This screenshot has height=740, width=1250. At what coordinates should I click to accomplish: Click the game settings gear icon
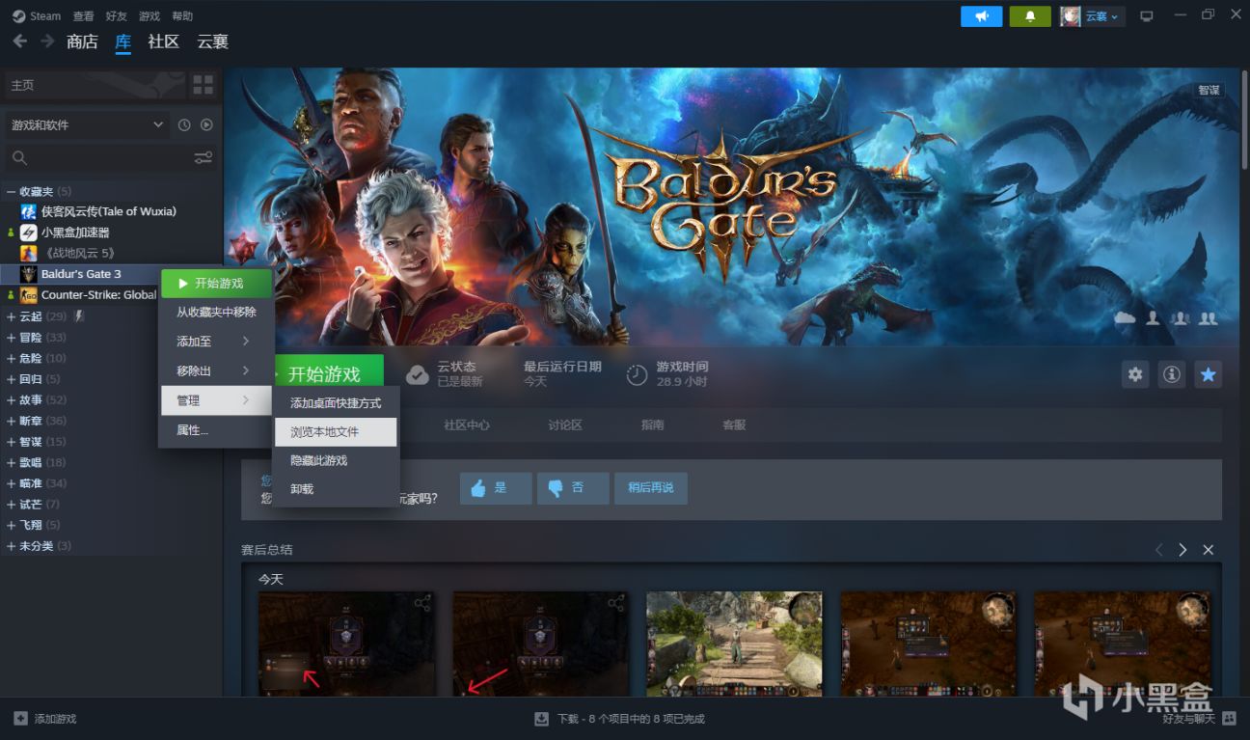[1135, 374]
